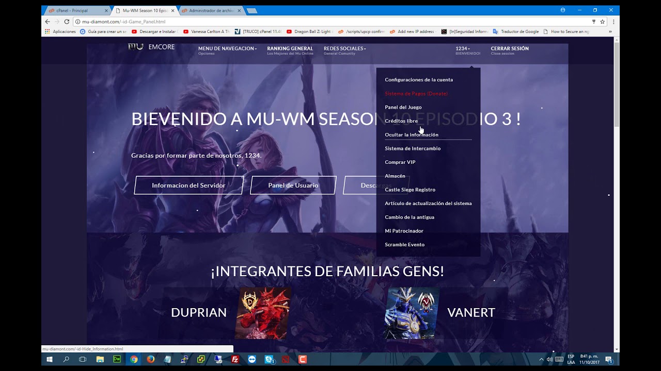This screenshot has height=371, width=661.
Task: Reload the page with the refresh icon
Action: 67,22
